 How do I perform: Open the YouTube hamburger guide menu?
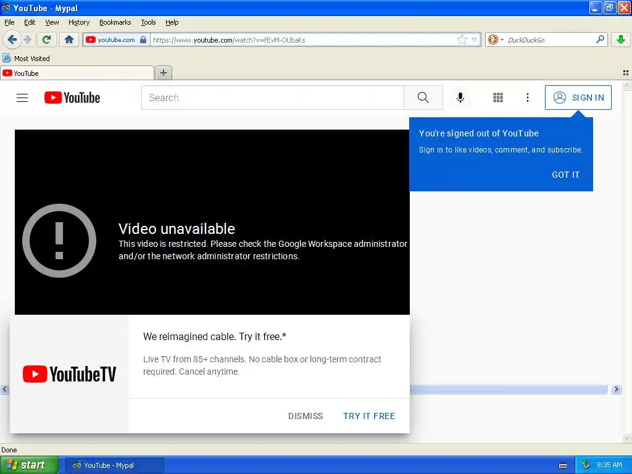click(x=22, y=98)
